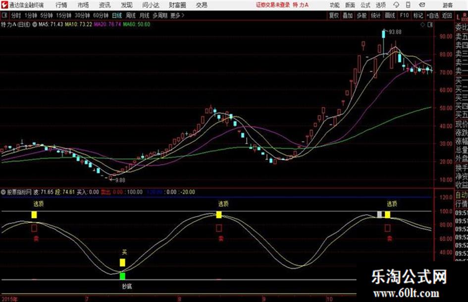Click the yellow 买 signal block
The image size is (468, 302).
122,262
